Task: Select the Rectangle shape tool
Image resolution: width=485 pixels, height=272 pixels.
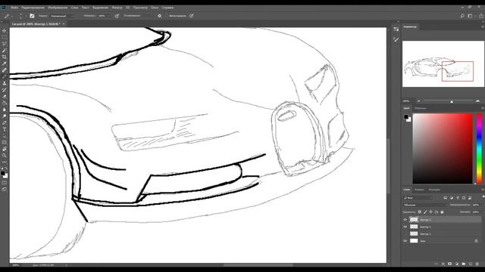Action: click(x=4, y=143)
